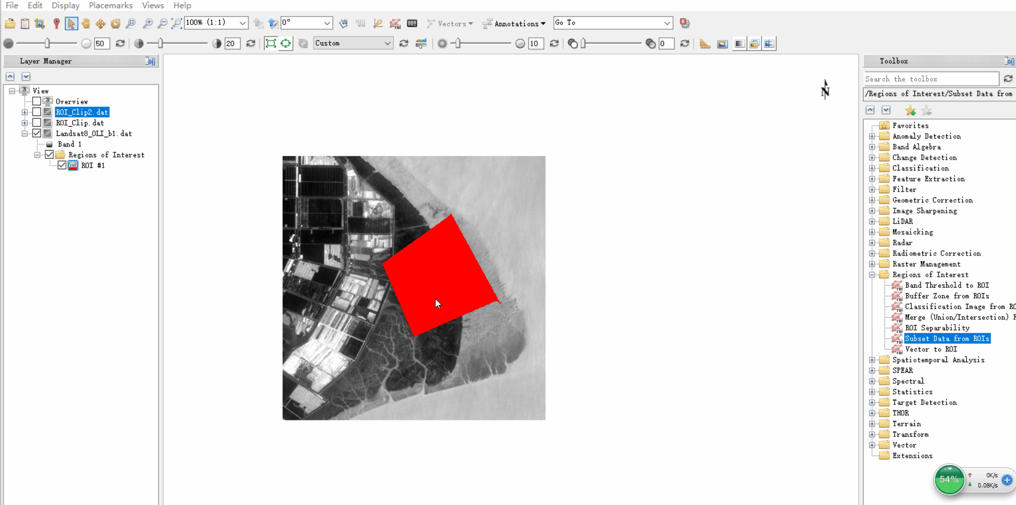Uncheck the Landsat8_OLI_b1.dat layer checkbox
Viewport: 1016px width, 505px height.
(x=37, y=133)
